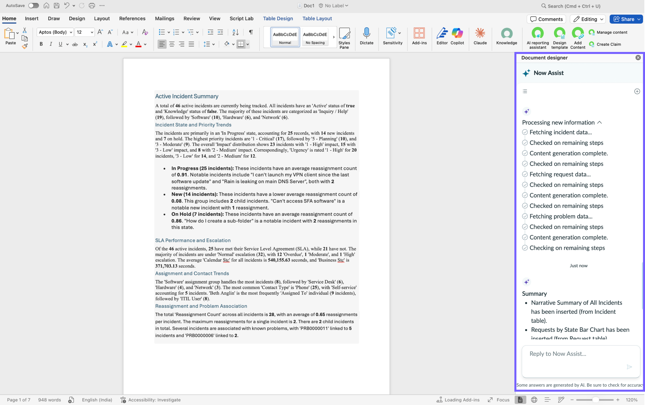This screenshot has height=405, width=645.
Task: Open the Change Case dropdown
Action: pos(128,32)
